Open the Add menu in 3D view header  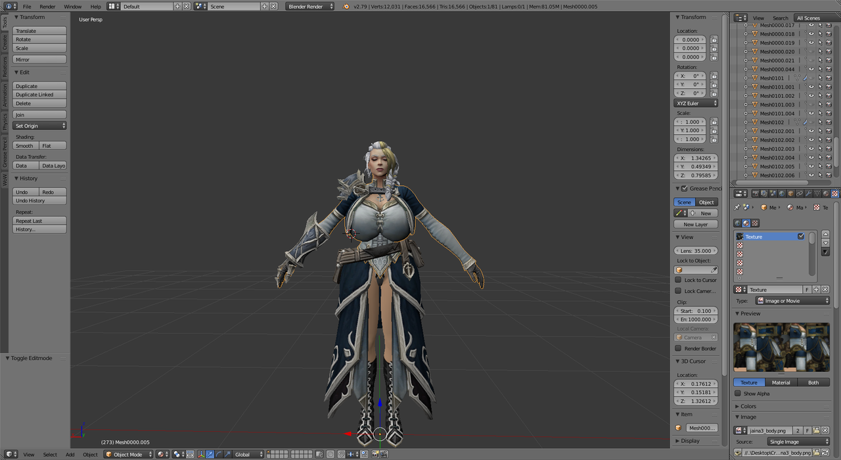70,454
